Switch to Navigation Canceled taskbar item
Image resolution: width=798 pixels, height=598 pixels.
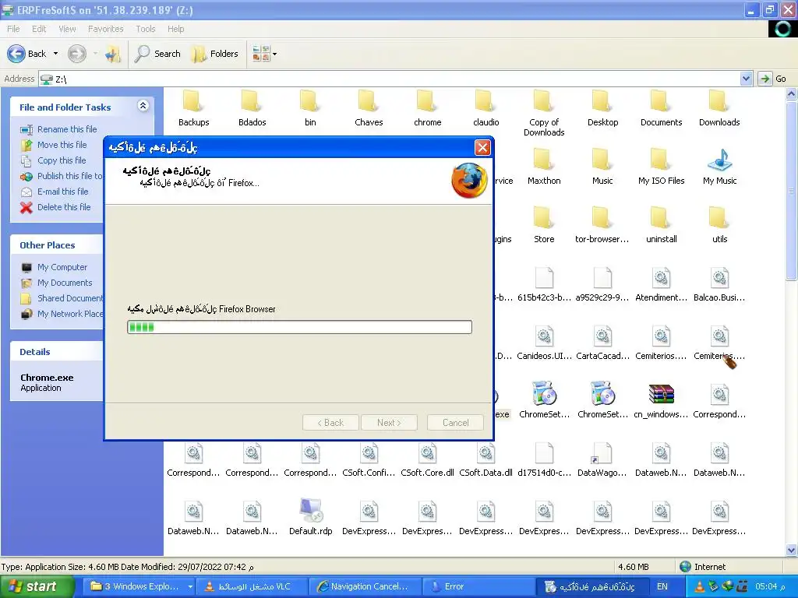[365, 587]
